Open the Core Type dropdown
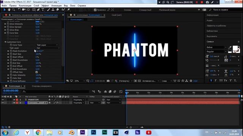This screenshot has width=243, height=136. click(x=47, y=45)
